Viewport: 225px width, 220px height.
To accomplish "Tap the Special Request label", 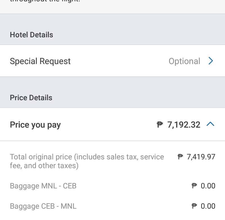I will click(x=40, y=61).
